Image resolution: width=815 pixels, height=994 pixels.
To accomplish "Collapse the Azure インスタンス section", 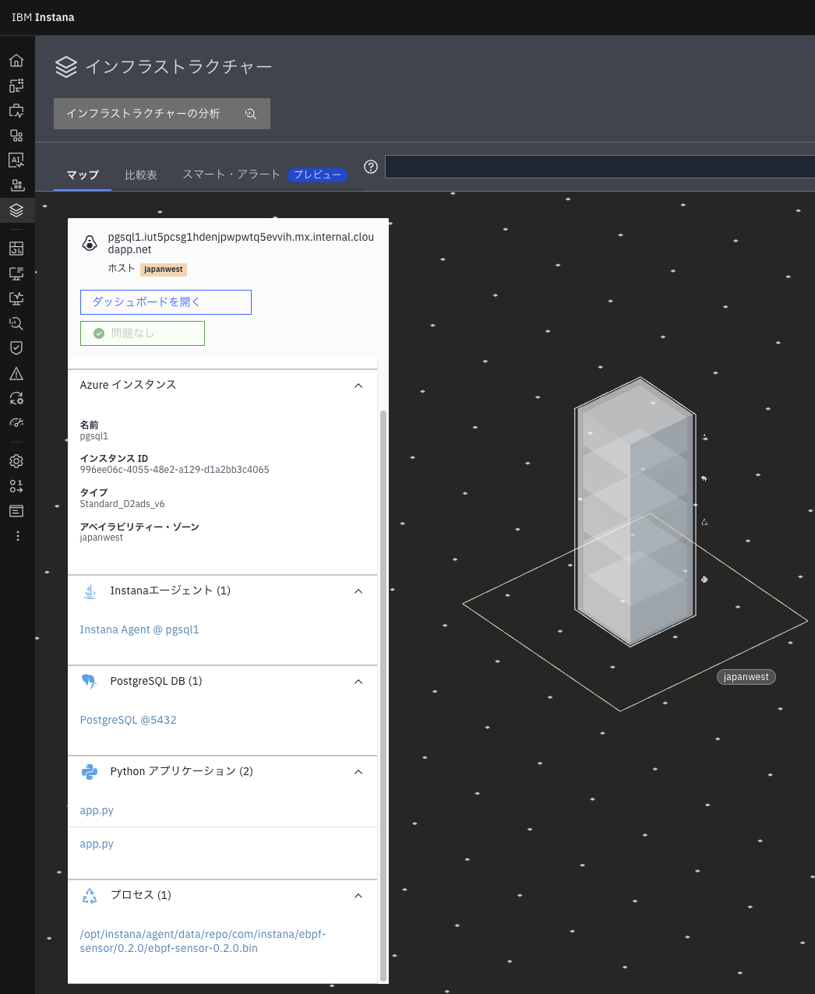I will tap(358, 386).
